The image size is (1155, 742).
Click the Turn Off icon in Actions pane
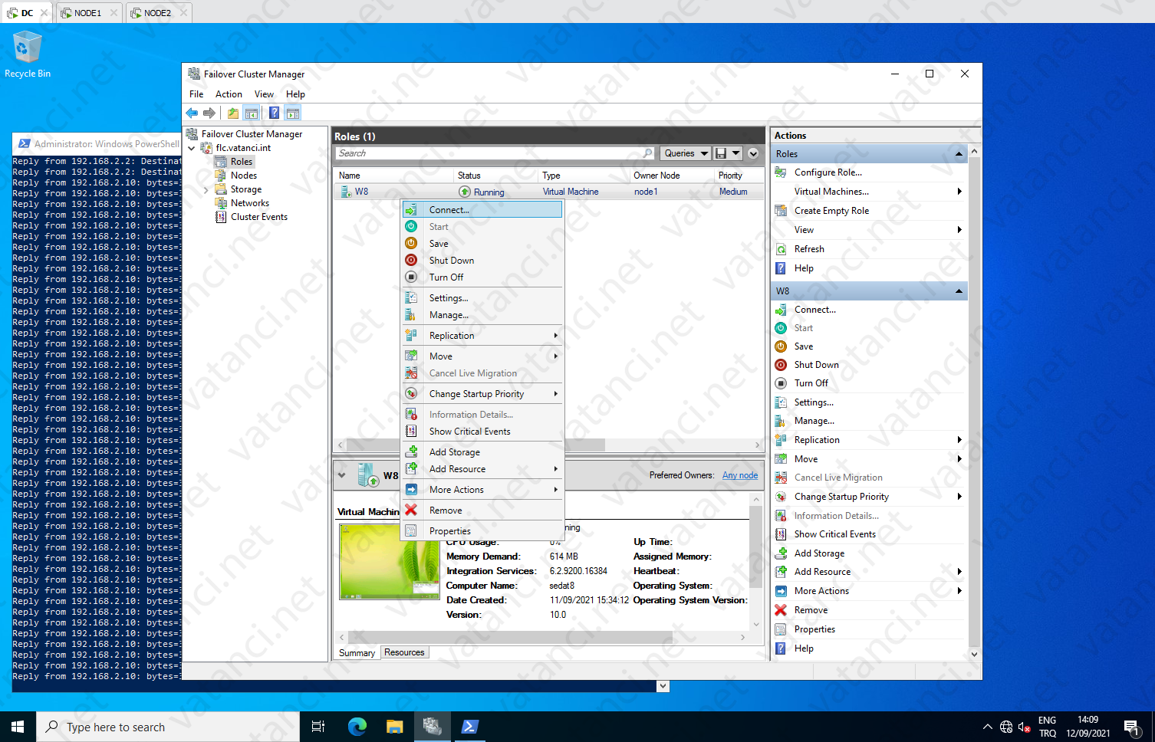coord(781,383)
